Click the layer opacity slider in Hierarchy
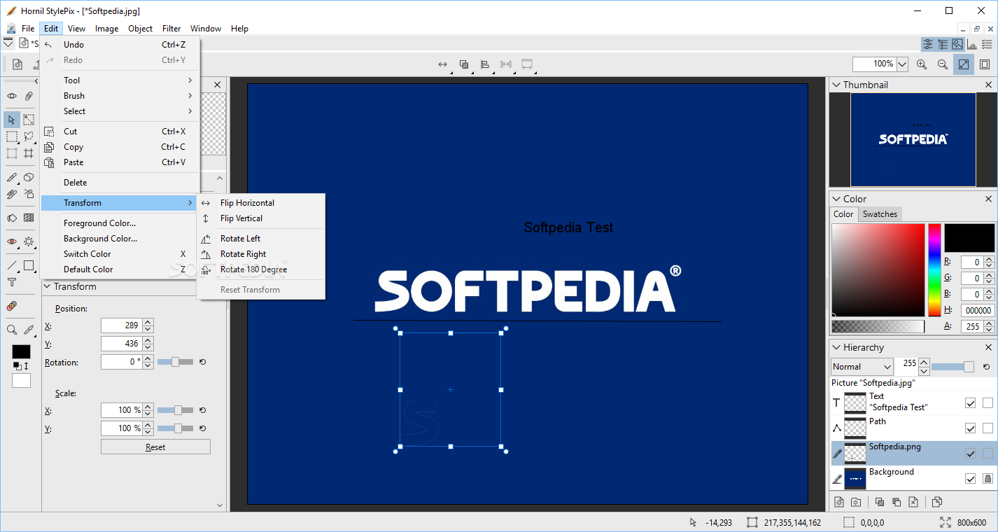 point(953,367)
